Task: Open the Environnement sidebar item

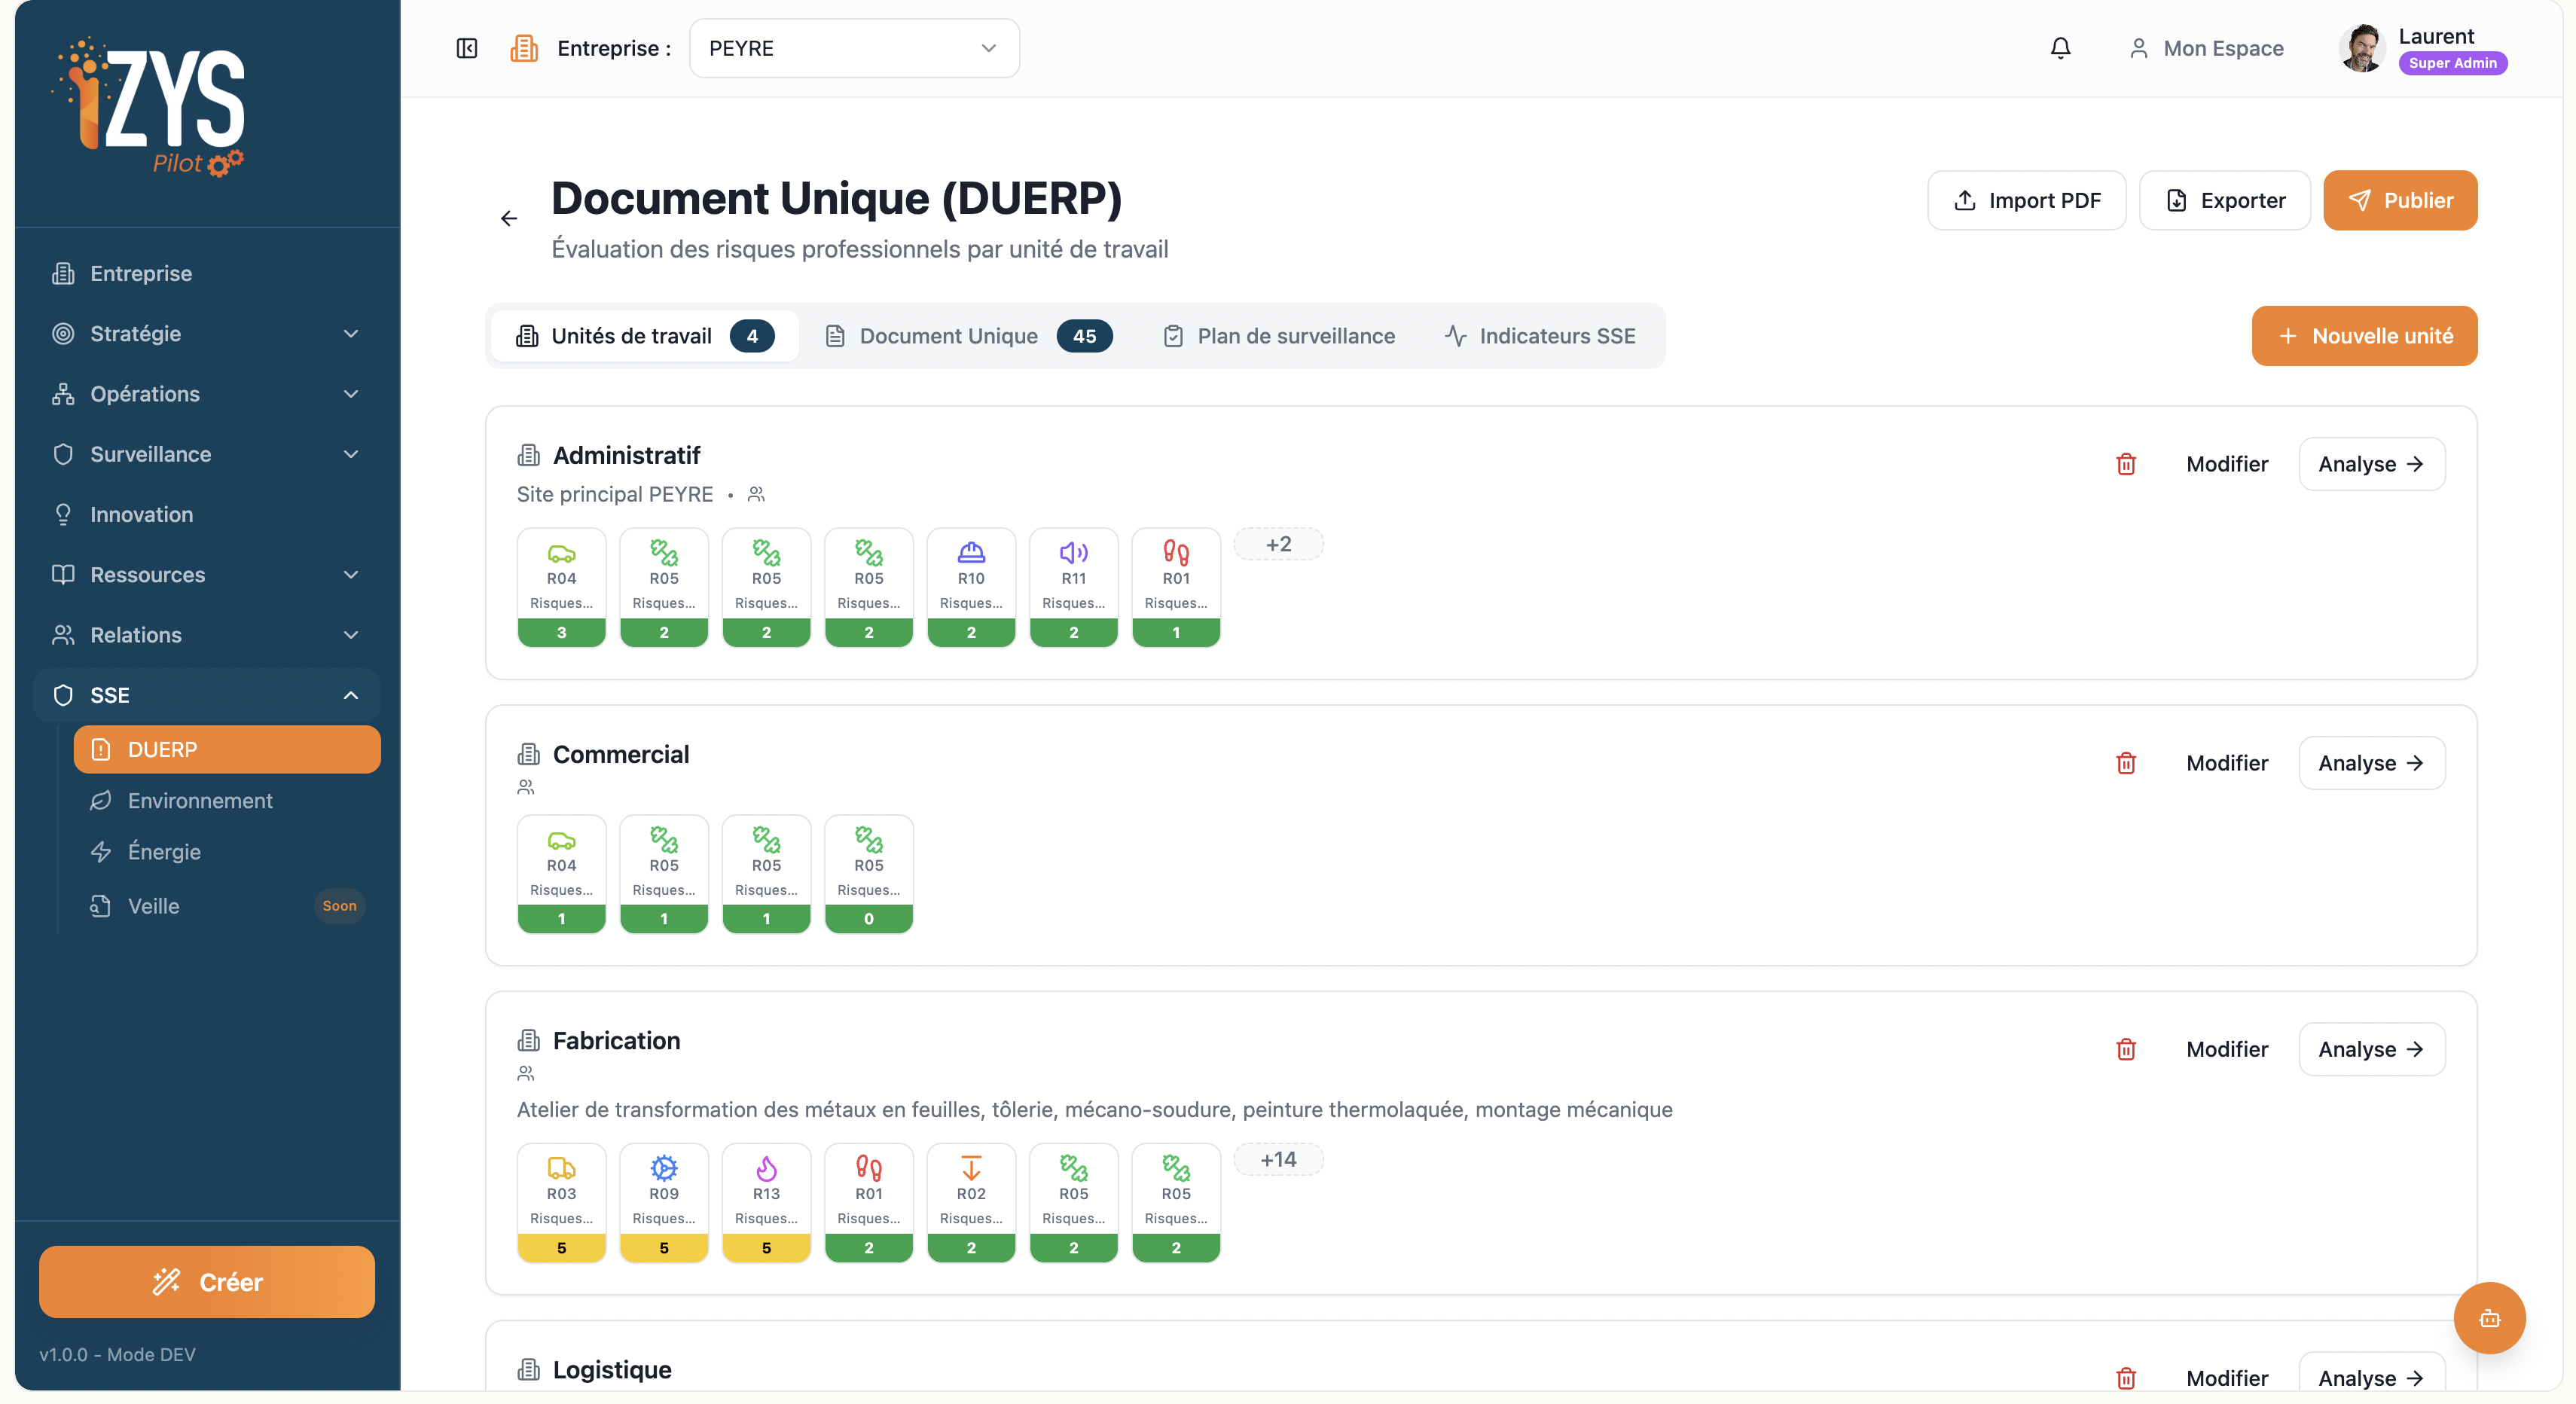Action: (227, 801)
